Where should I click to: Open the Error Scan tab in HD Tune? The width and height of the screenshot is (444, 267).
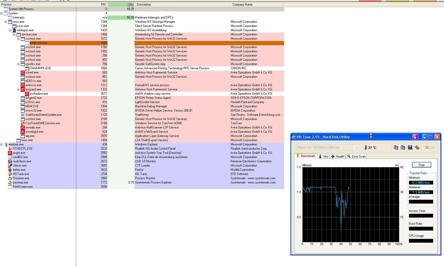[x=356, y=156]
